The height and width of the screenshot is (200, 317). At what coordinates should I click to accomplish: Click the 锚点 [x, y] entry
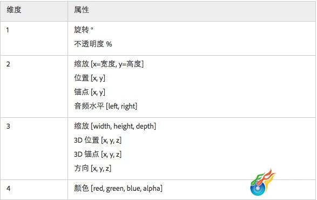point(90,92)
